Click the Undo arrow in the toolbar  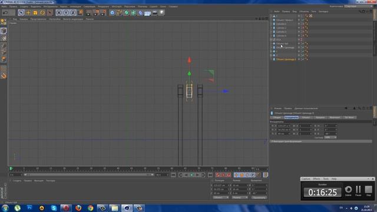[x=5, y=12]
